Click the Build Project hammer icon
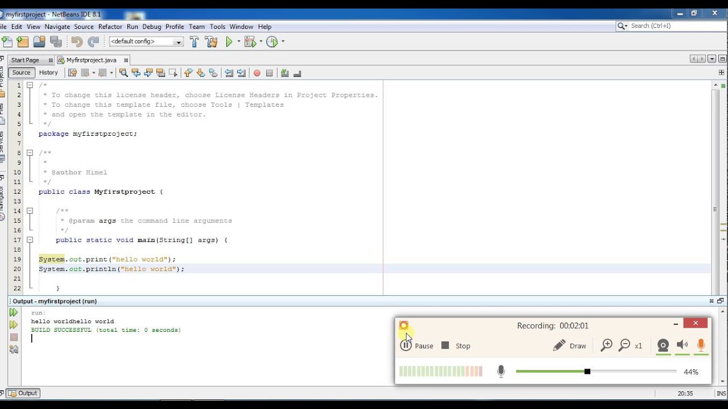This screenshot has height=409, width=728. [x=195, y=41]
